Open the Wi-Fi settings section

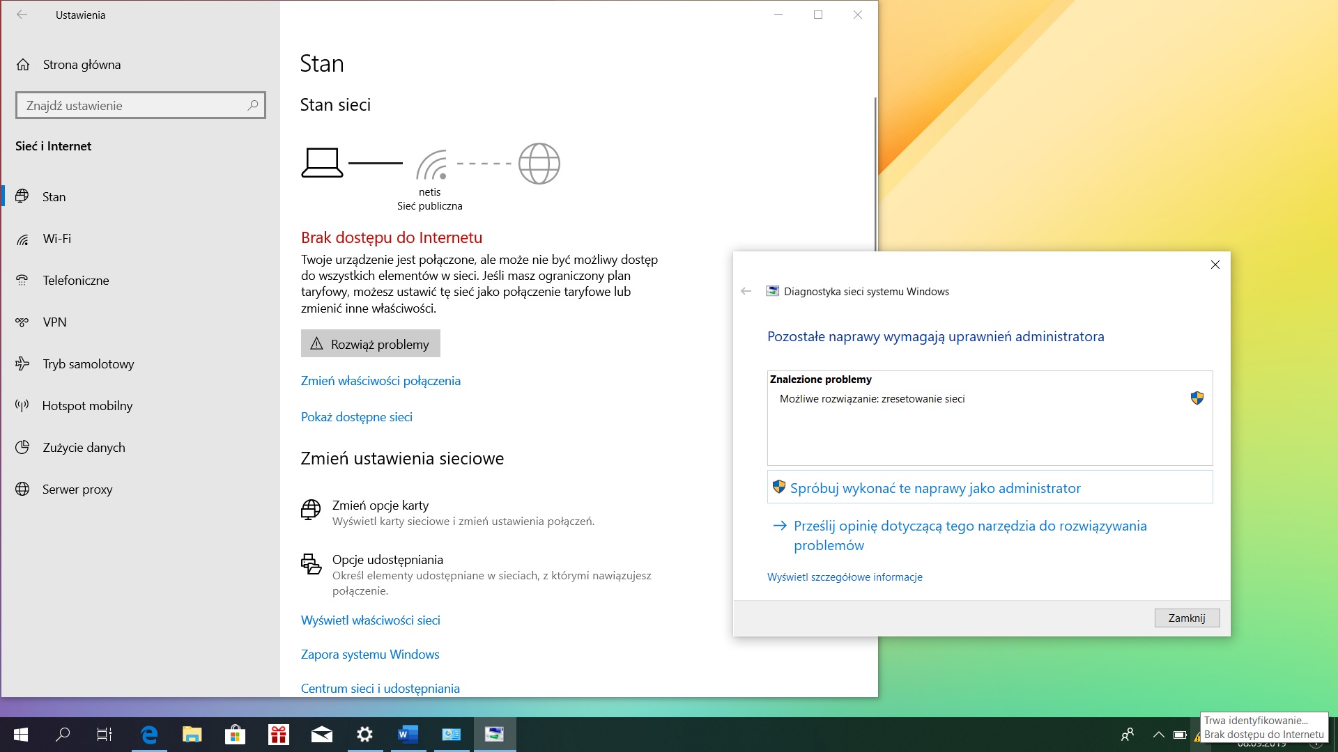[56, 239]
